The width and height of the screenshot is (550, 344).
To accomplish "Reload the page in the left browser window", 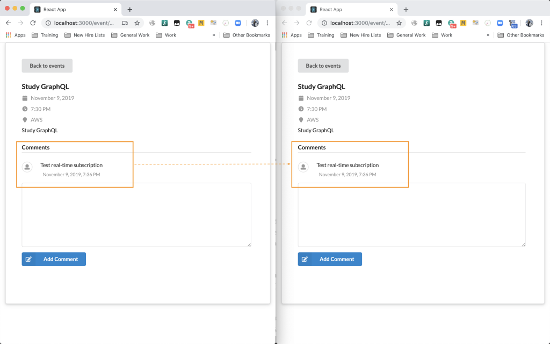I will (33, 23).
